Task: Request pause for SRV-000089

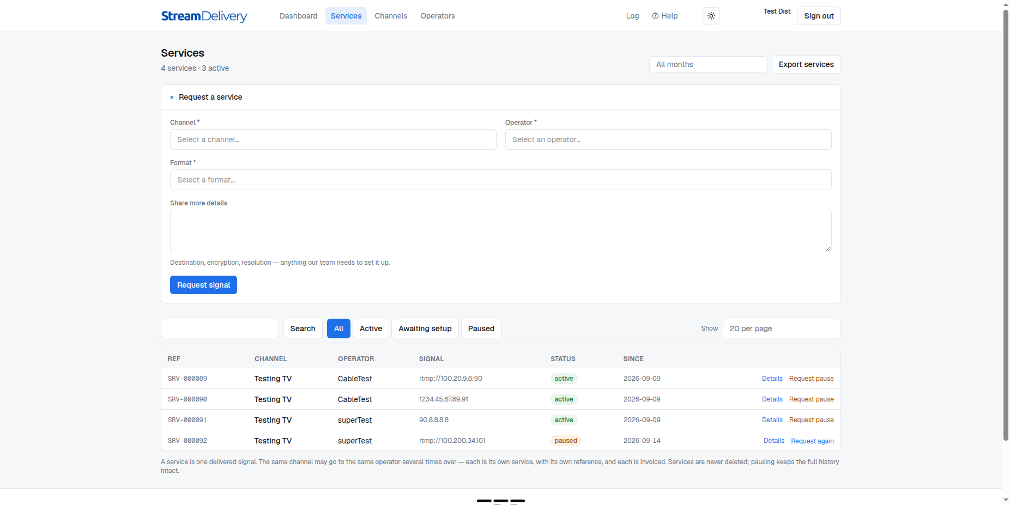Action: point(811,379)
